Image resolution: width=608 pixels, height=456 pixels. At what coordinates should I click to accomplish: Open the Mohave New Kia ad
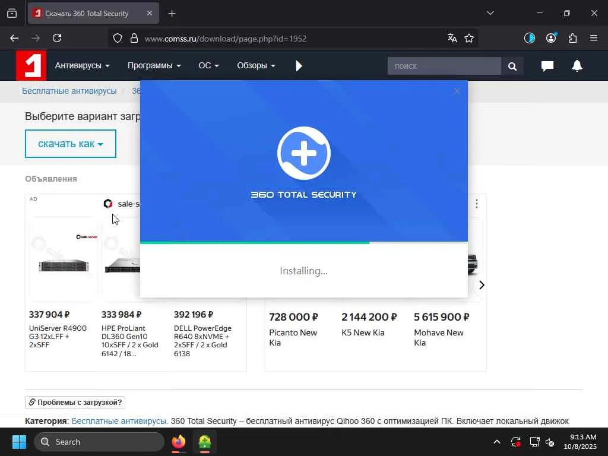pyautogui.click(x=439, y=337)
